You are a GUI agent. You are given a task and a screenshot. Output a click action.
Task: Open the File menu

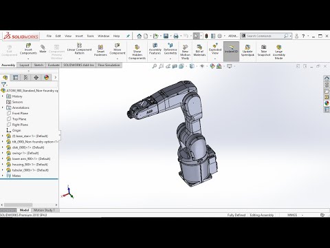pyautogui.click(x=49, y=36)
